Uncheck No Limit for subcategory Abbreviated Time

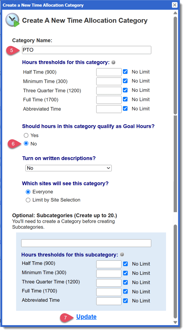[126, 301]
